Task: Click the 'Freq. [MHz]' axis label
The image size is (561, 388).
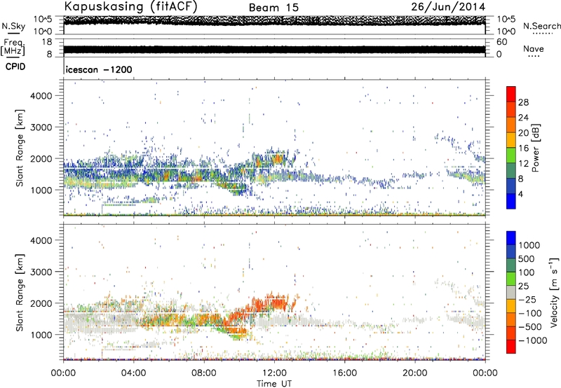Action: [13, 48]
